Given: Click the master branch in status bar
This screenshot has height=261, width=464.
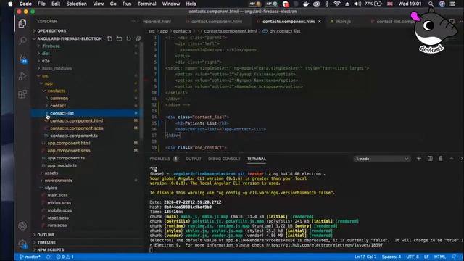Looking at the screenshot, I should (x=30, y=257).
